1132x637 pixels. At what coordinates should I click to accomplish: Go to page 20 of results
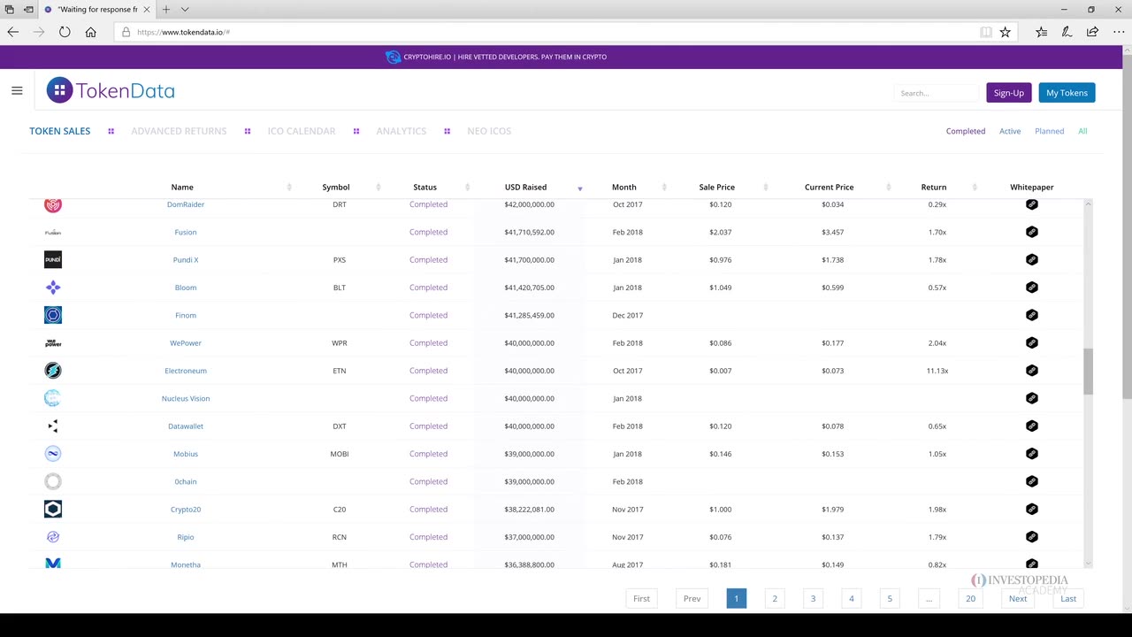970,599
